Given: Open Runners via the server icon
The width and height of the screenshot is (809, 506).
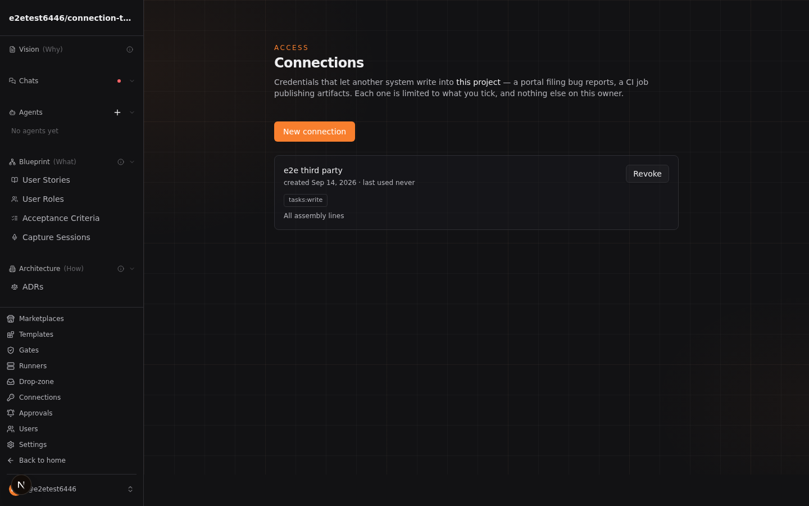Looking at the screenshot, I should click(11, 366).
